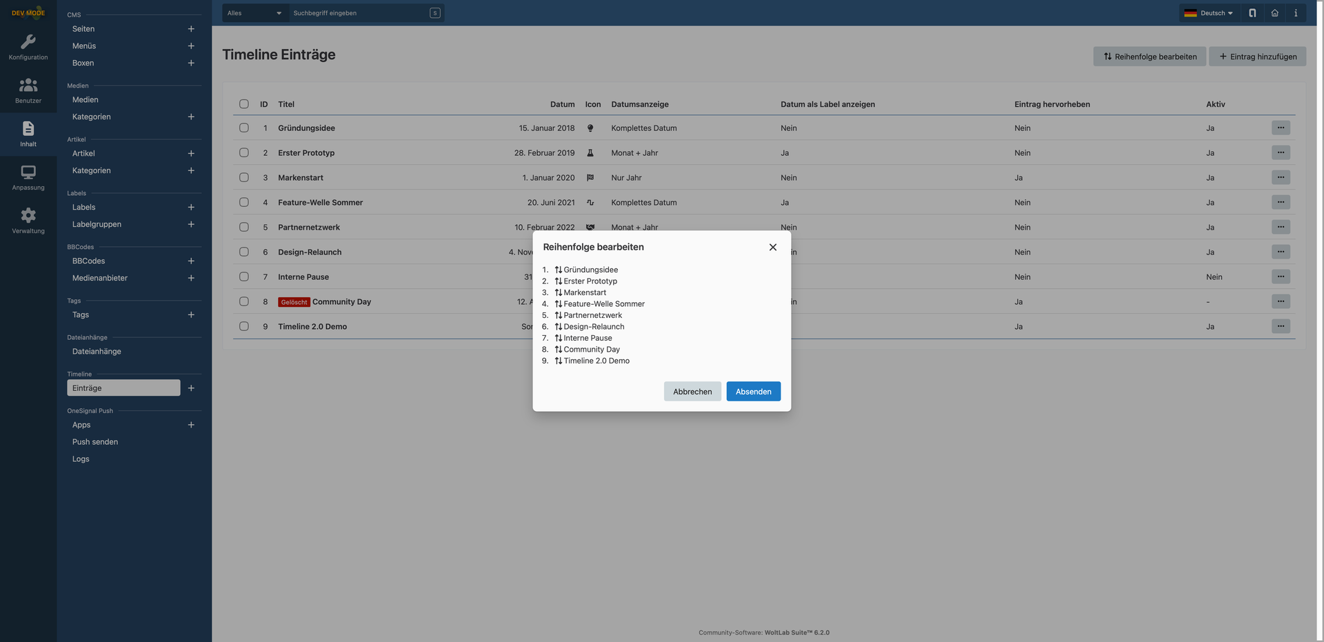Tick the checkbox for Gründungsidee row

coord(244,128)
